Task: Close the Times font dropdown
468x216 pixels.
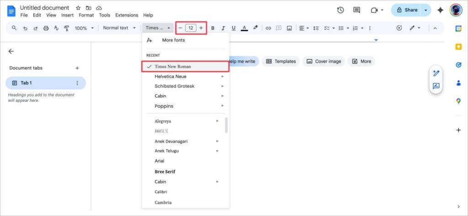Action: click(158, 28)
